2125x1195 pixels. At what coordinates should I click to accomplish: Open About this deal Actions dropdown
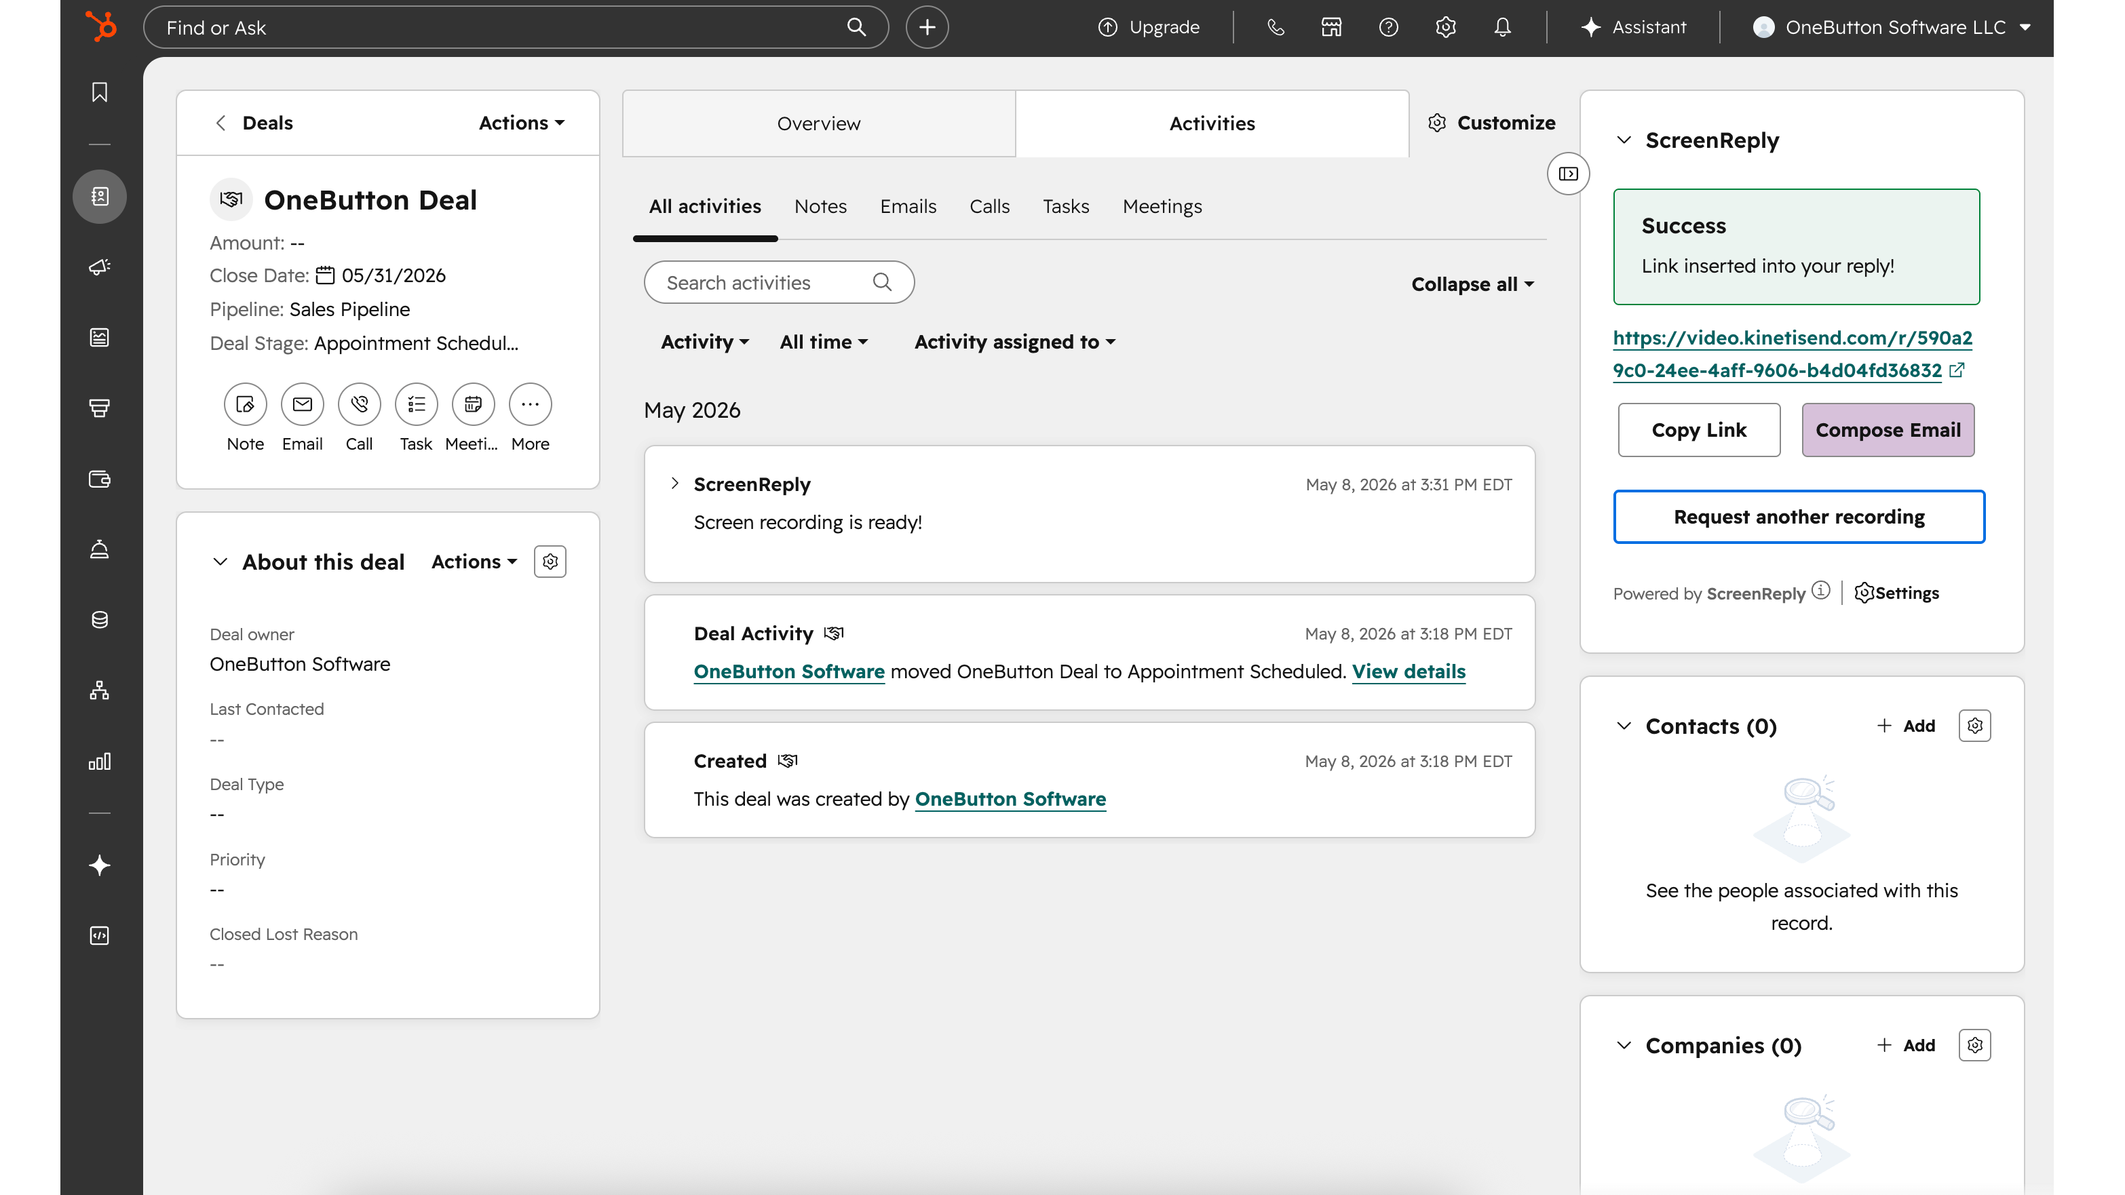474,562
